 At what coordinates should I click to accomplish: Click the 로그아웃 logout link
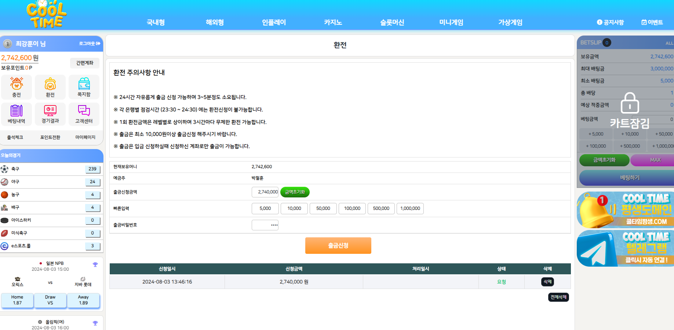click(x=90, y=44)
